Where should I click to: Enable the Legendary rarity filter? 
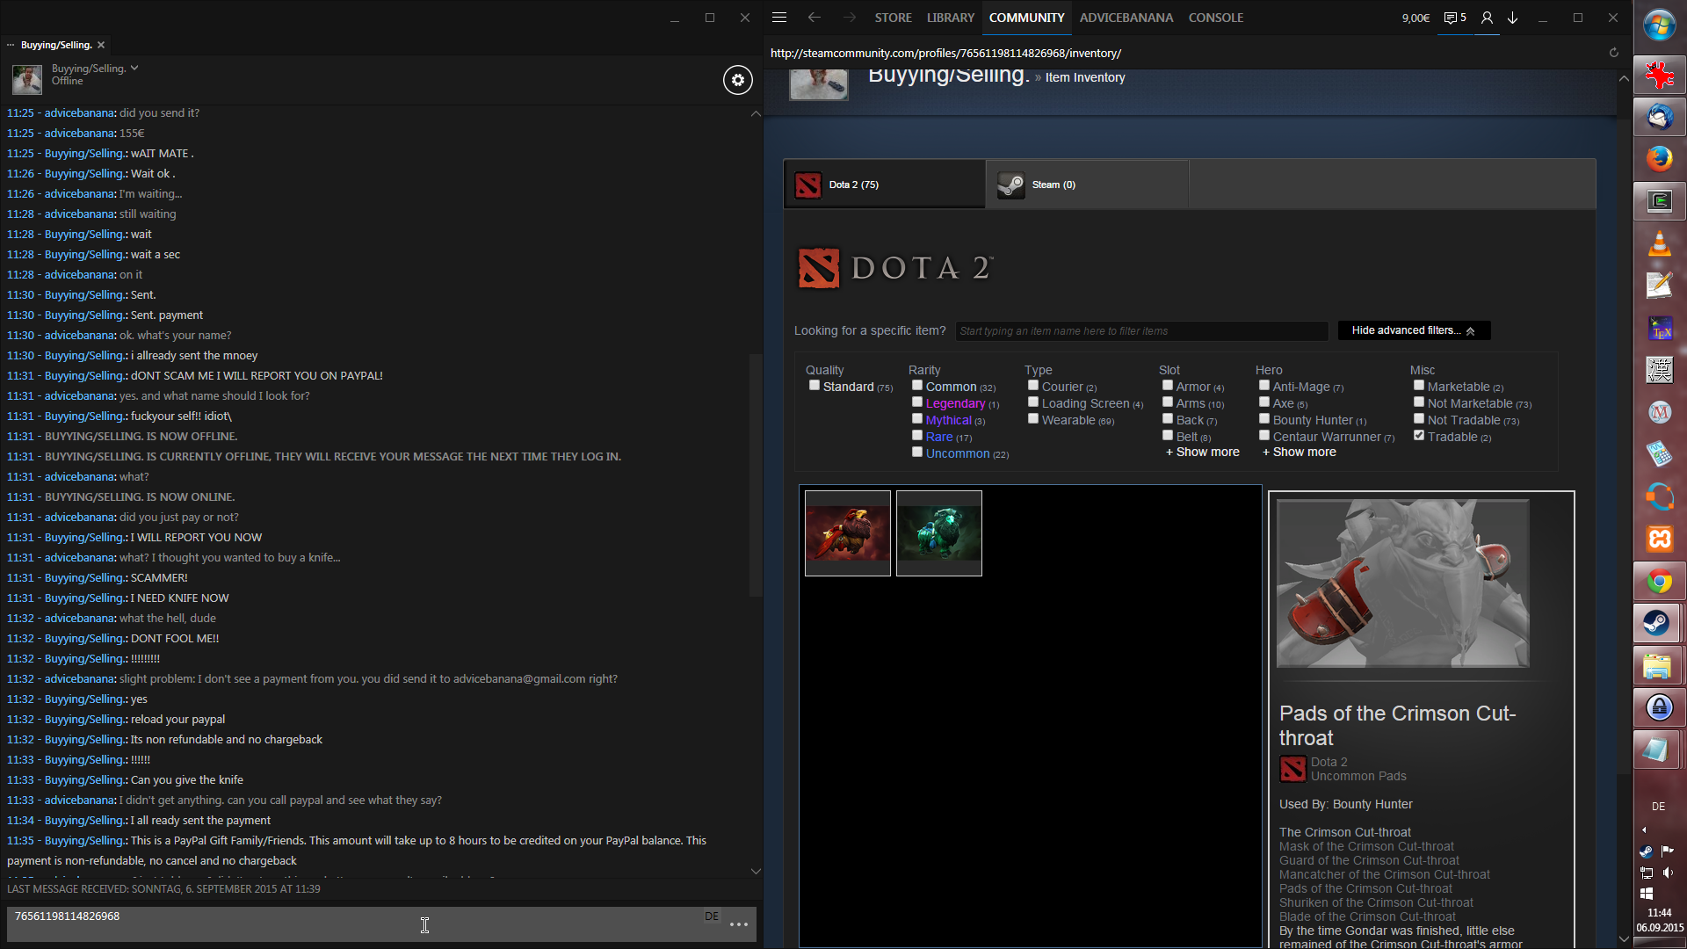pyautogui.click(x=916, y=402)
